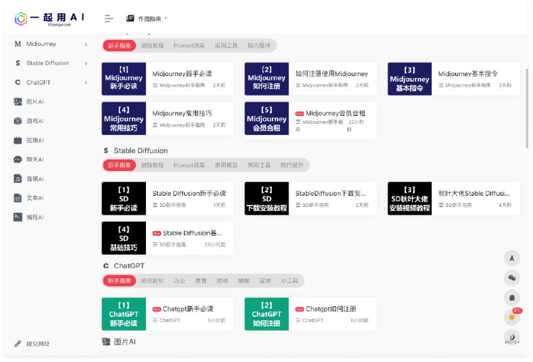533x362 pixels.
Task: Select Stable Diffusion 新手指南 tab
Action: (x=119, y=165)
